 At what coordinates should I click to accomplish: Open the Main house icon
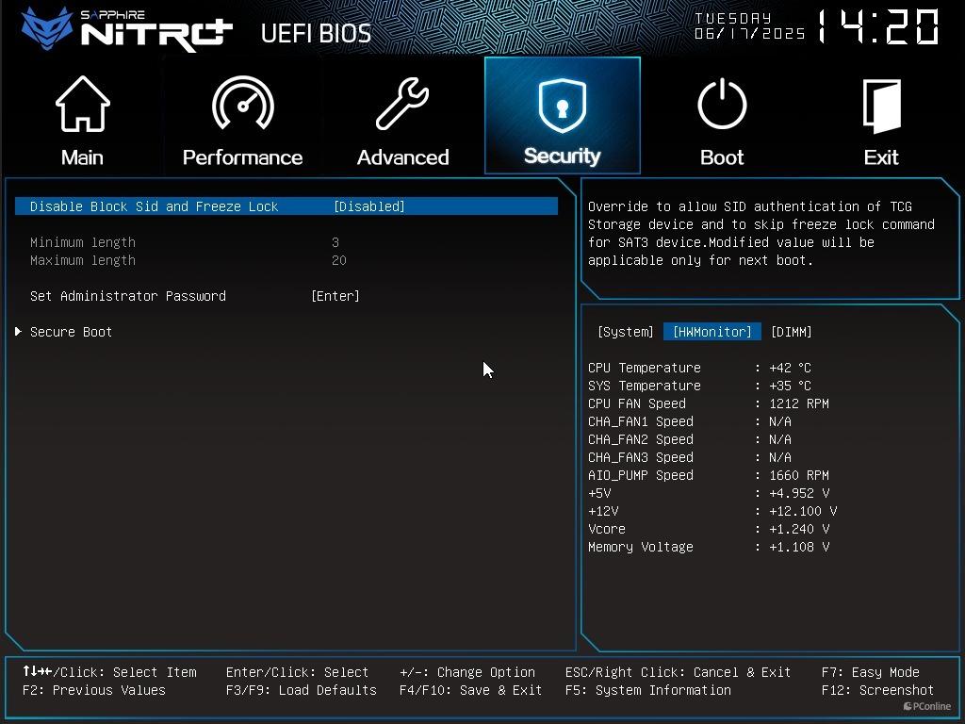83,104
